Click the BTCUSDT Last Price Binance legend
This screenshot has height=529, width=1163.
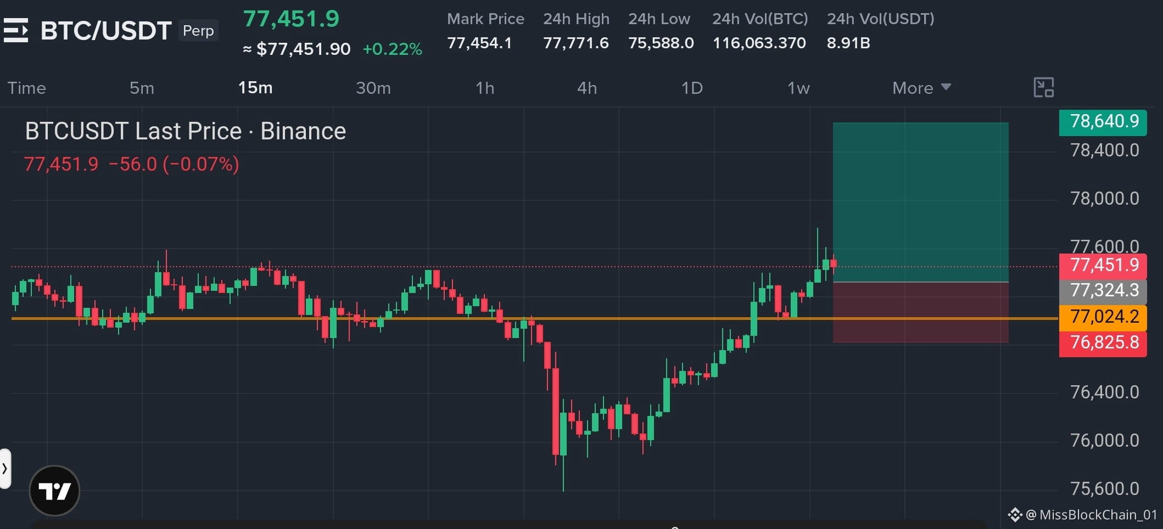click(186, 132)
